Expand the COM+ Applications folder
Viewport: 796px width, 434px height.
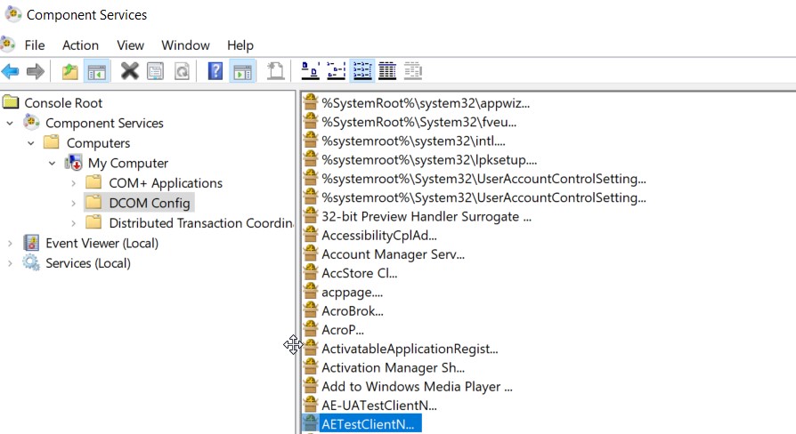pos(74,183)
